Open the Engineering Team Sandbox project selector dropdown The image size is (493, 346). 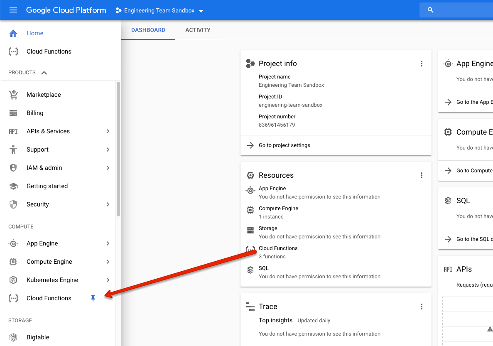[x=160, y=11]
